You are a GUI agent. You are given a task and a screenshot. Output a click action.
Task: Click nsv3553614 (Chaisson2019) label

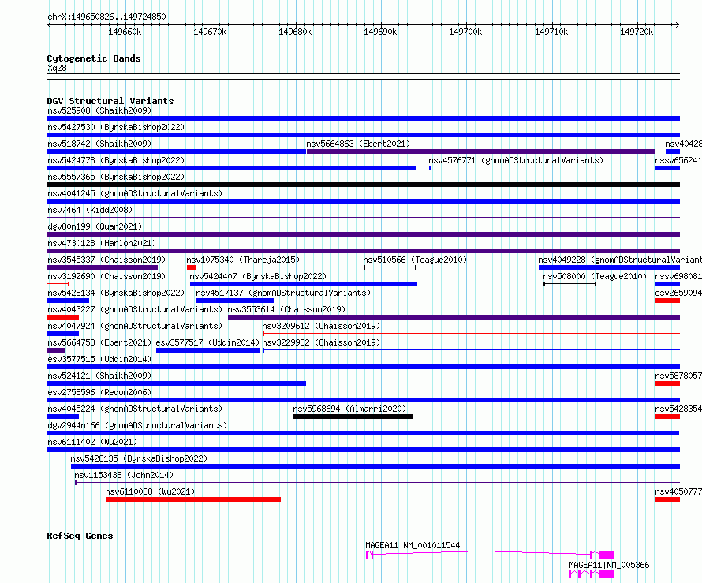(286, 309)
